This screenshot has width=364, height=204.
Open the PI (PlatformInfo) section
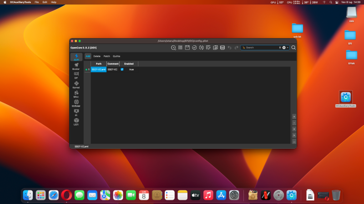[76, 113]
